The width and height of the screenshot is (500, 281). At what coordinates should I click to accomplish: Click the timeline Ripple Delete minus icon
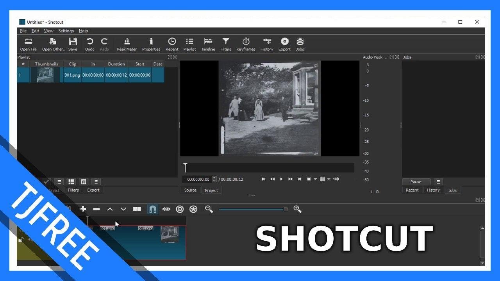[96, 209]
